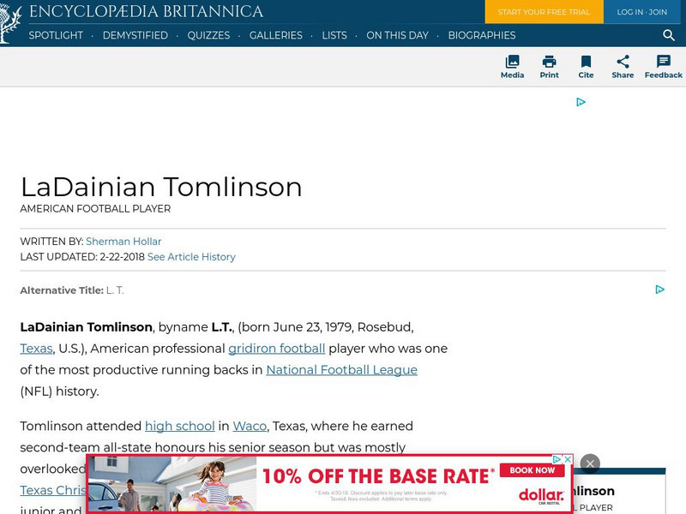The height and width of the screenshot is (514, 686).
Task: Click the AdChoices icon beside Alternative Title
Action: [660, 290]
